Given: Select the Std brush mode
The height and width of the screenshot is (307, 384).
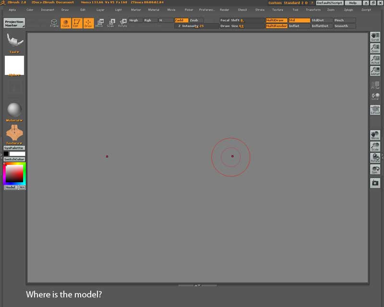Looking at the screenshot, I should (299, 20).
